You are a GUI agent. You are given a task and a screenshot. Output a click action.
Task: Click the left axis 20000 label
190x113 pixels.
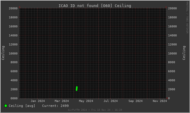click(13, 8)
